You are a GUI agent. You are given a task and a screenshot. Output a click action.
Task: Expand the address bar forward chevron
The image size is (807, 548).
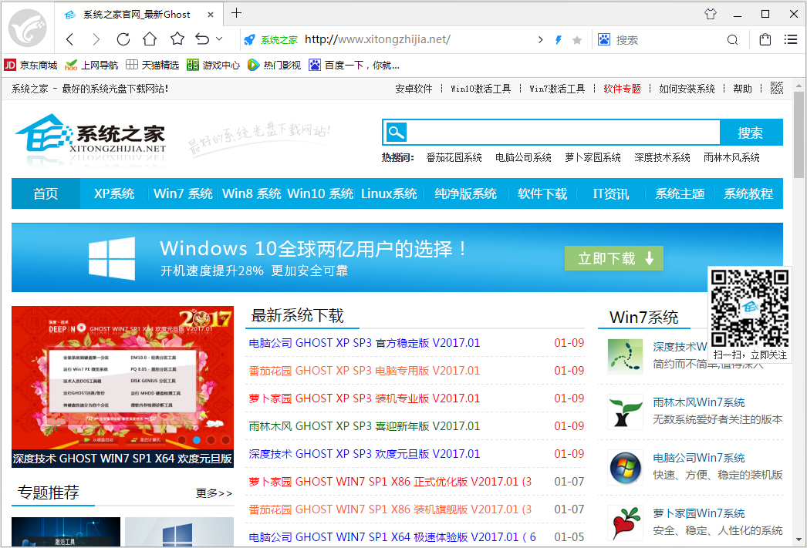[539, 39]
